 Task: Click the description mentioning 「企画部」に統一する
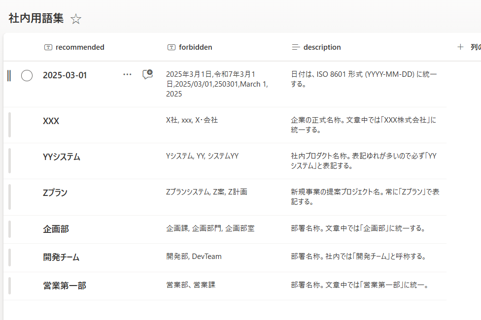358,228
